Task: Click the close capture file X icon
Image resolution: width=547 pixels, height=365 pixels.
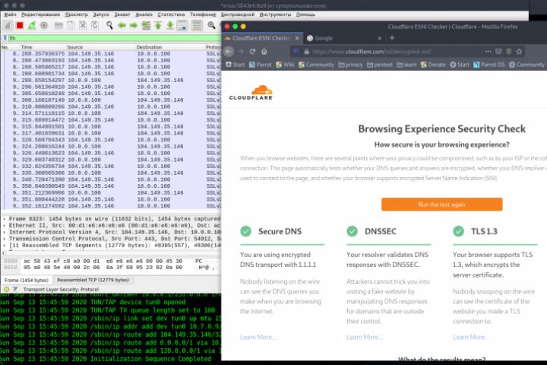Action: click(83, 26)
